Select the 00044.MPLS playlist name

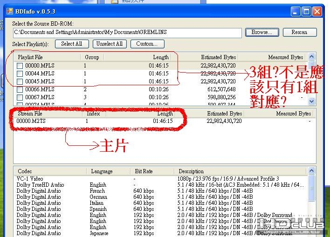tap(40, 74)
